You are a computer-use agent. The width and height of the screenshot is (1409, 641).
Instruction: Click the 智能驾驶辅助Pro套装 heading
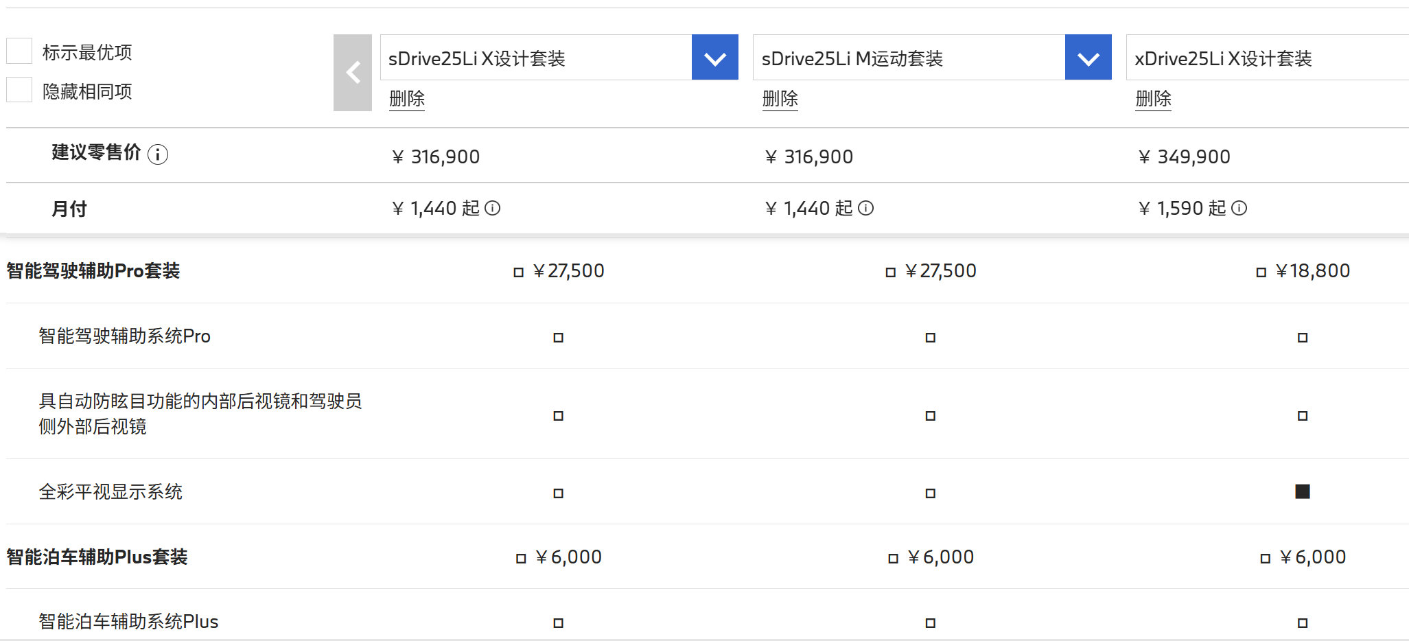point(93,271)
